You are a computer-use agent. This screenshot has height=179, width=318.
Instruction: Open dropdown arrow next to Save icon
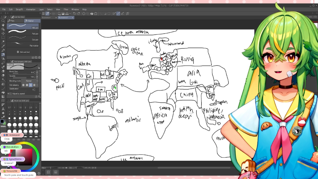click(x=70, y=14)
